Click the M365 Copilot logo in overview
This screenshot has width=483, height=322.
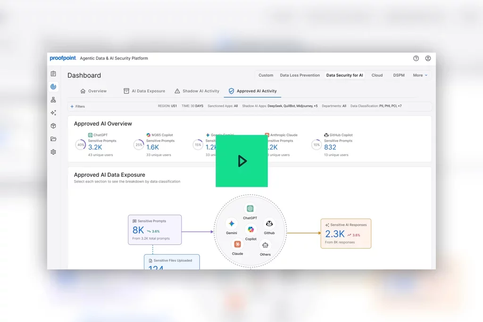(x=149, y=135)
